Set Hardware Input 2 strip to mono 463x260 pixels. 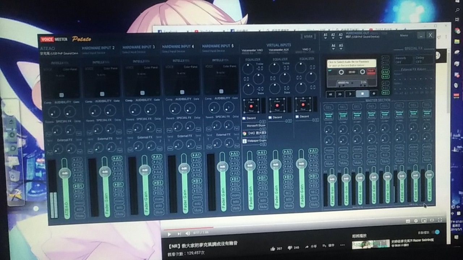(118, 200)
